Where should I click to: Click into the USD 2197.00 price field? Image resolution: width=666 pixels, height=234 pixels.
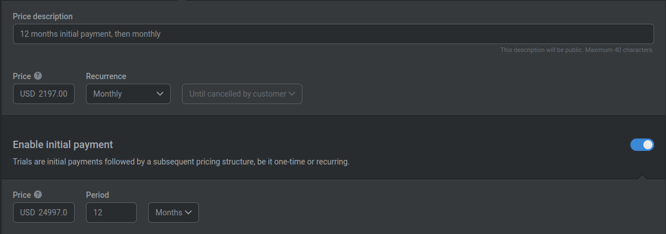pyautogui.click(x=44, y=94)
